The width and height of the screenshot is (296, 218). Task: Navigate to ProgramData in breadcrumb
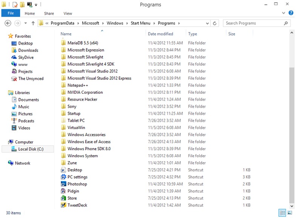click(x=63, y=23)
